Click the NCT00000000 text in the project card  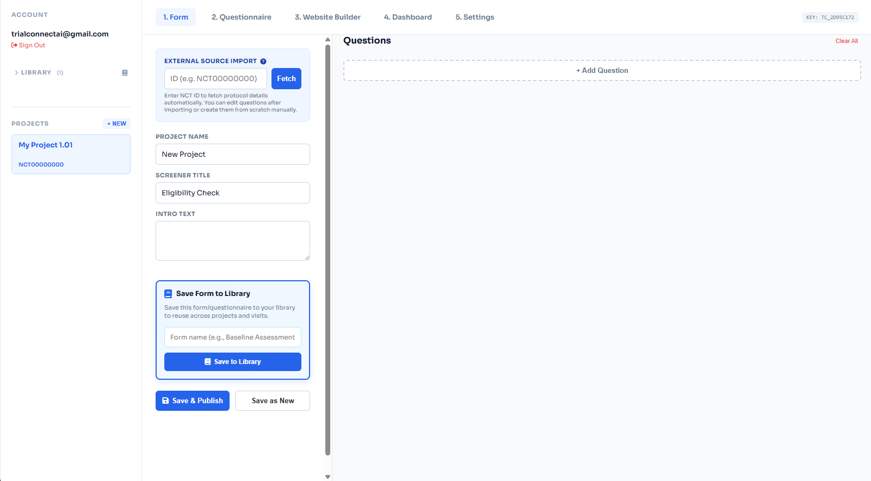pos(41,165)
